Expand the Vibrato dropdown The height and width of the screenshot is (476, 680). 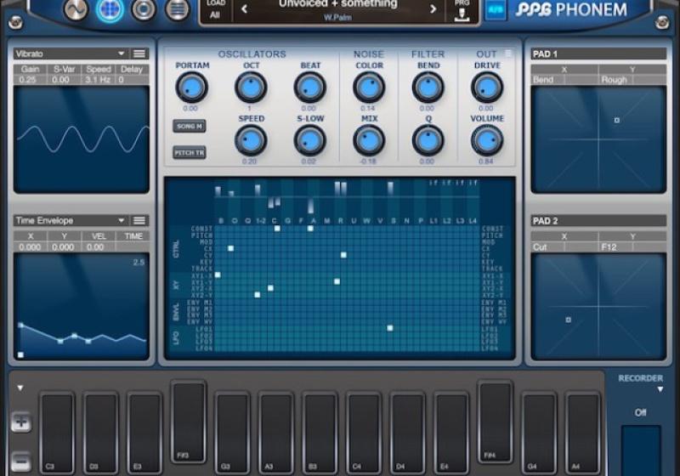[x=122, y=54]
